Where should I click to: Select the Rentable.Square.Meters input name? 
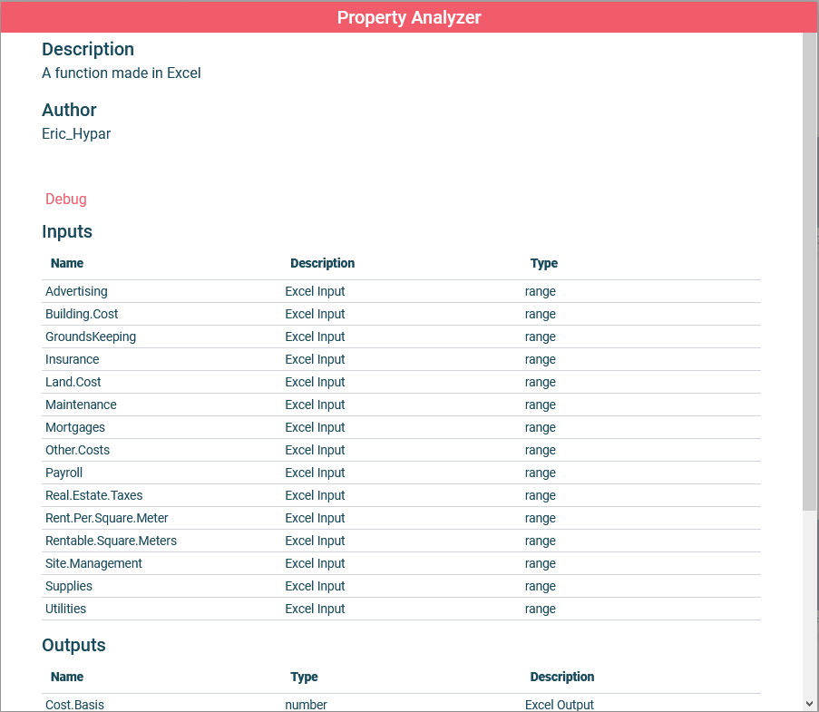point(112,541)
